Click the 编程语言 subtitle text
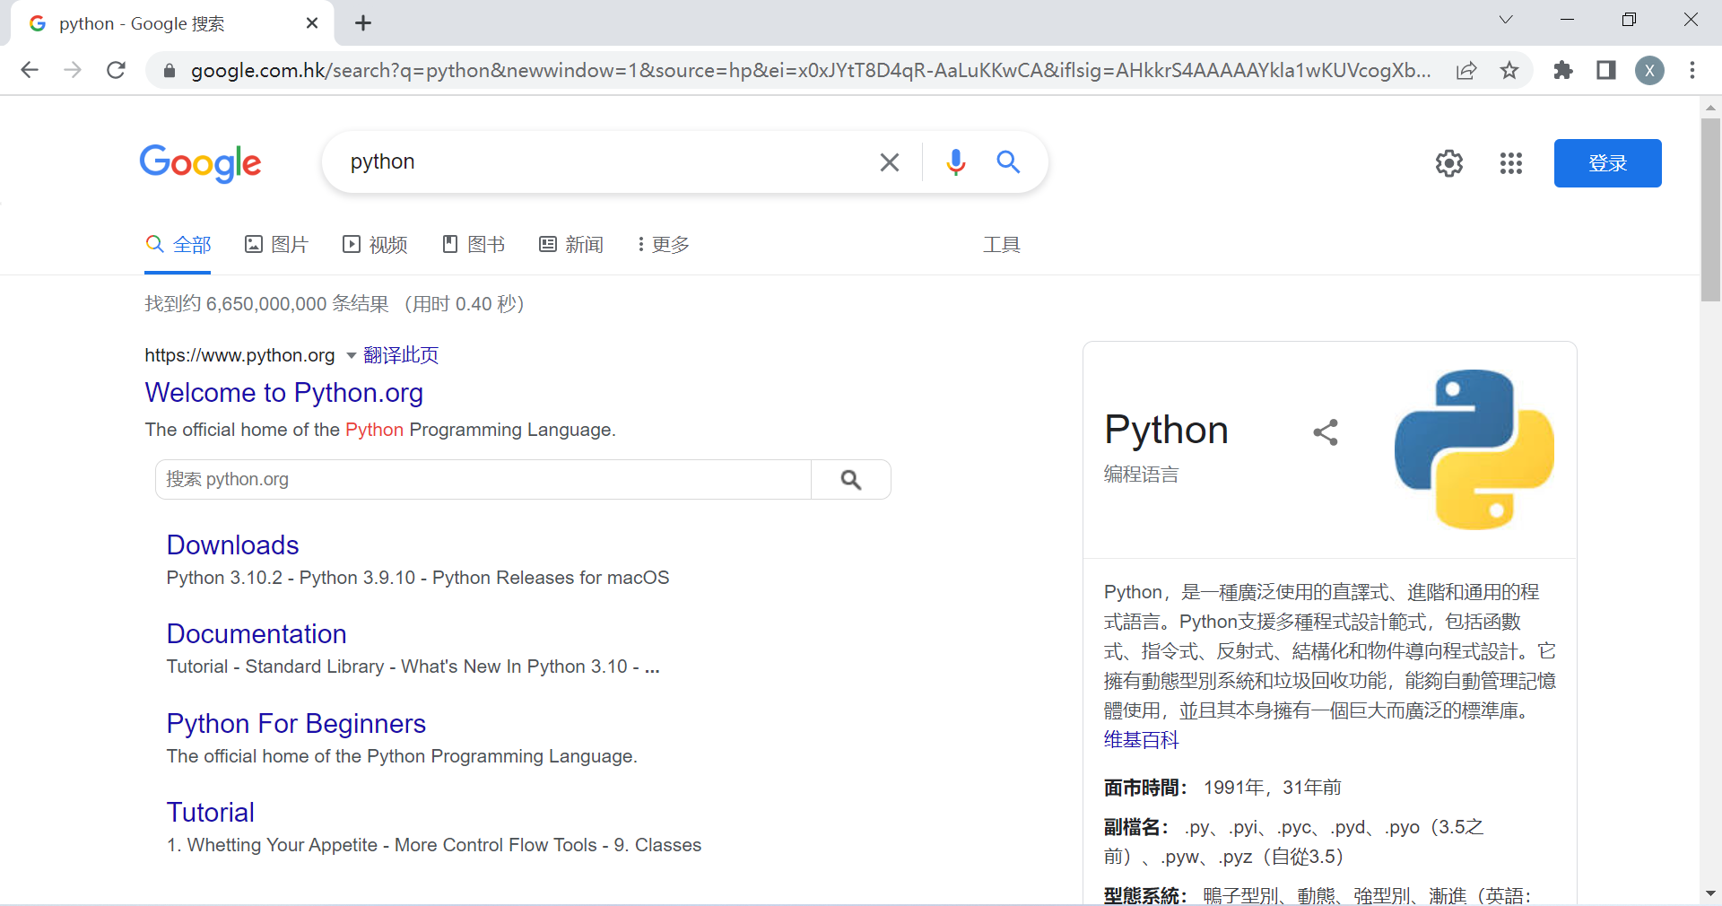Viewport: 1722px width, 906px height. tap(1141, 475)
